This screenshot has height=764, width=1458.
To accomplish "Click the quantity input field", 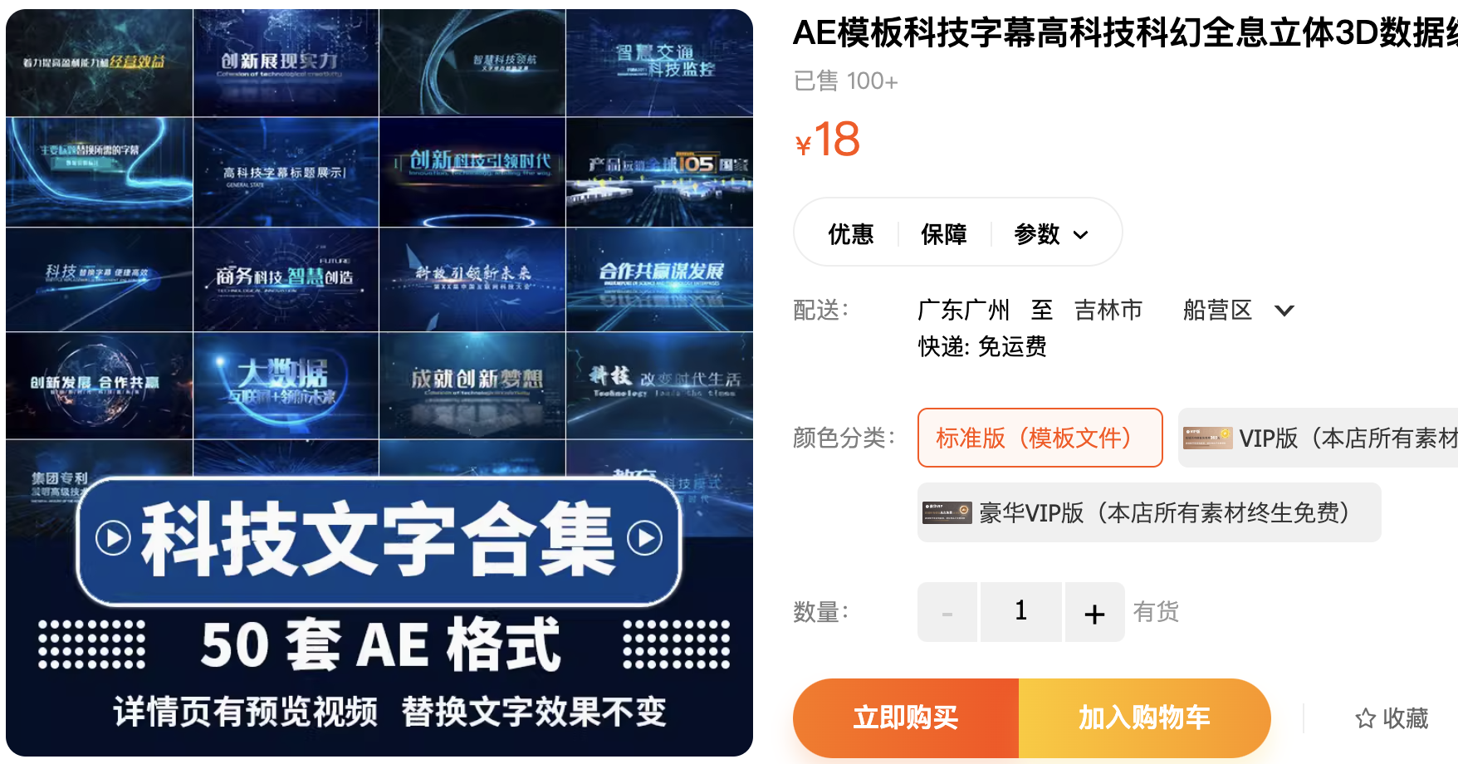I will (1021, 612).
